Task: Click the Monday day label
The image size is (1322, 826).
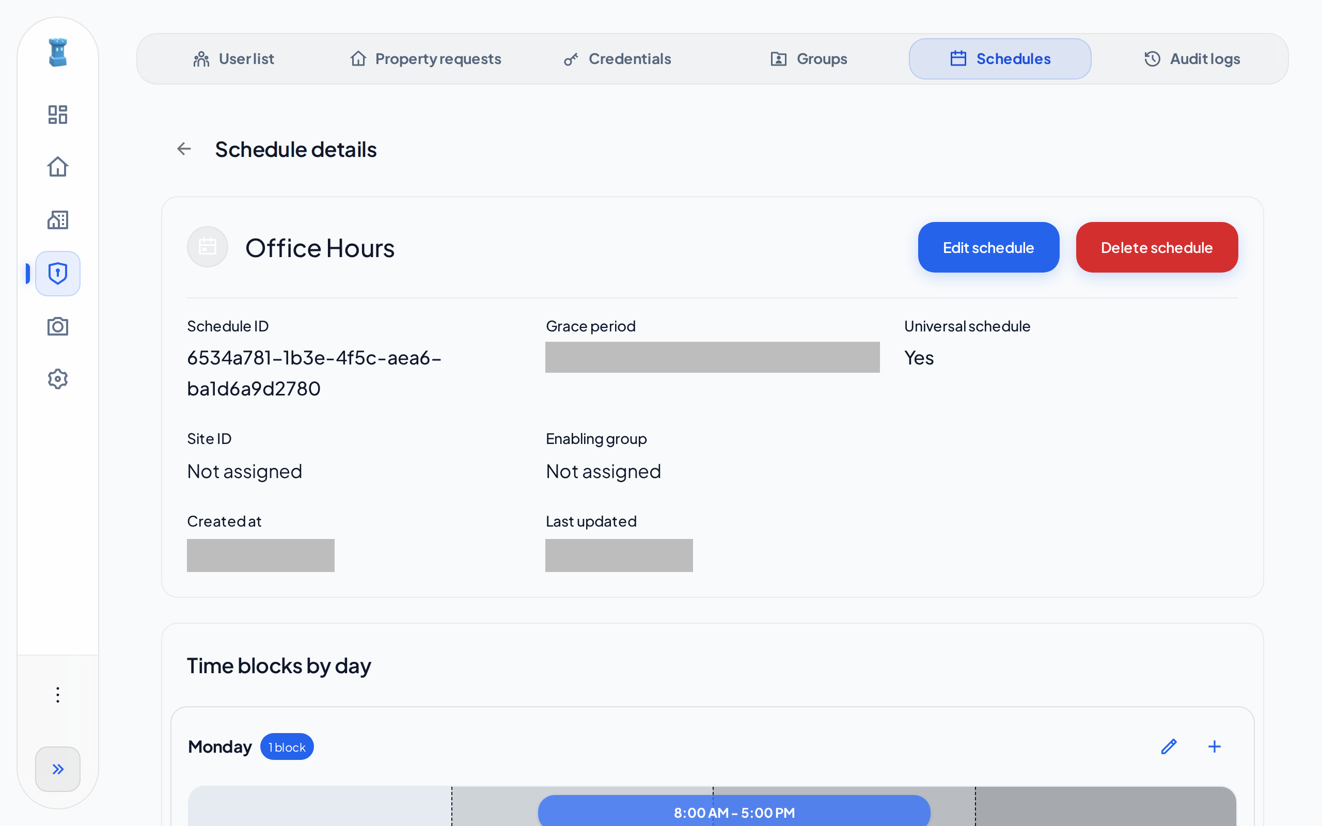Action: point(220,747)
